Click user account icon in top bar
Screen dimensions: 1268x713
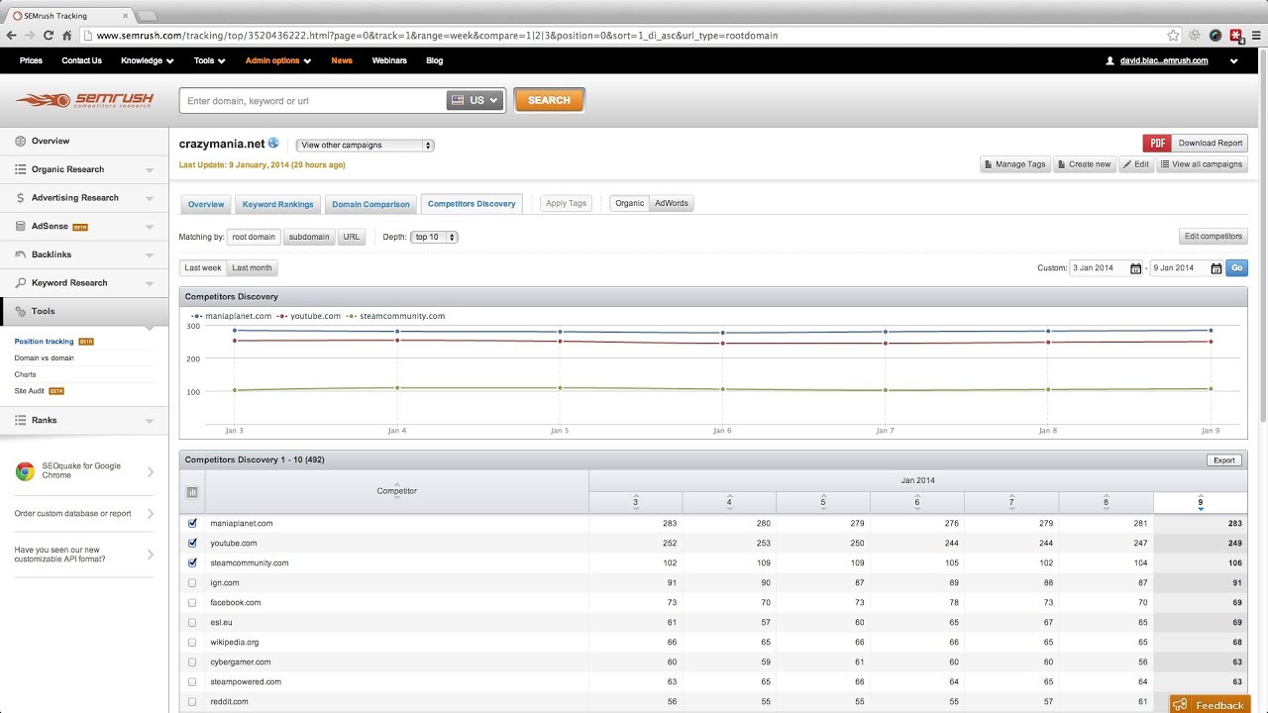(x=1111, y=60)
